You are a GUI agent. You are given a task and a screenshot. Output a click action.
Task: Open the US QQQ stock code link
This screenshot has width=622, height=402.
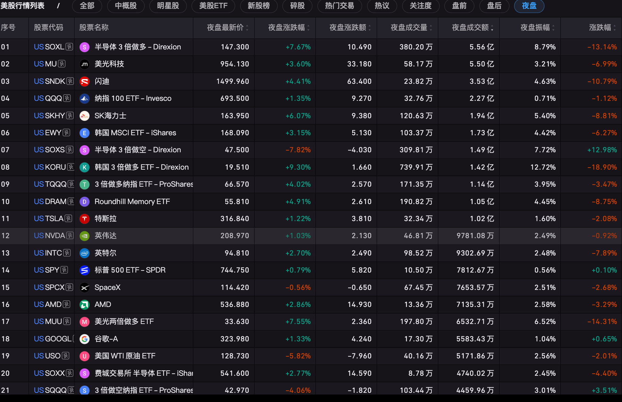(x=48, y=98)
